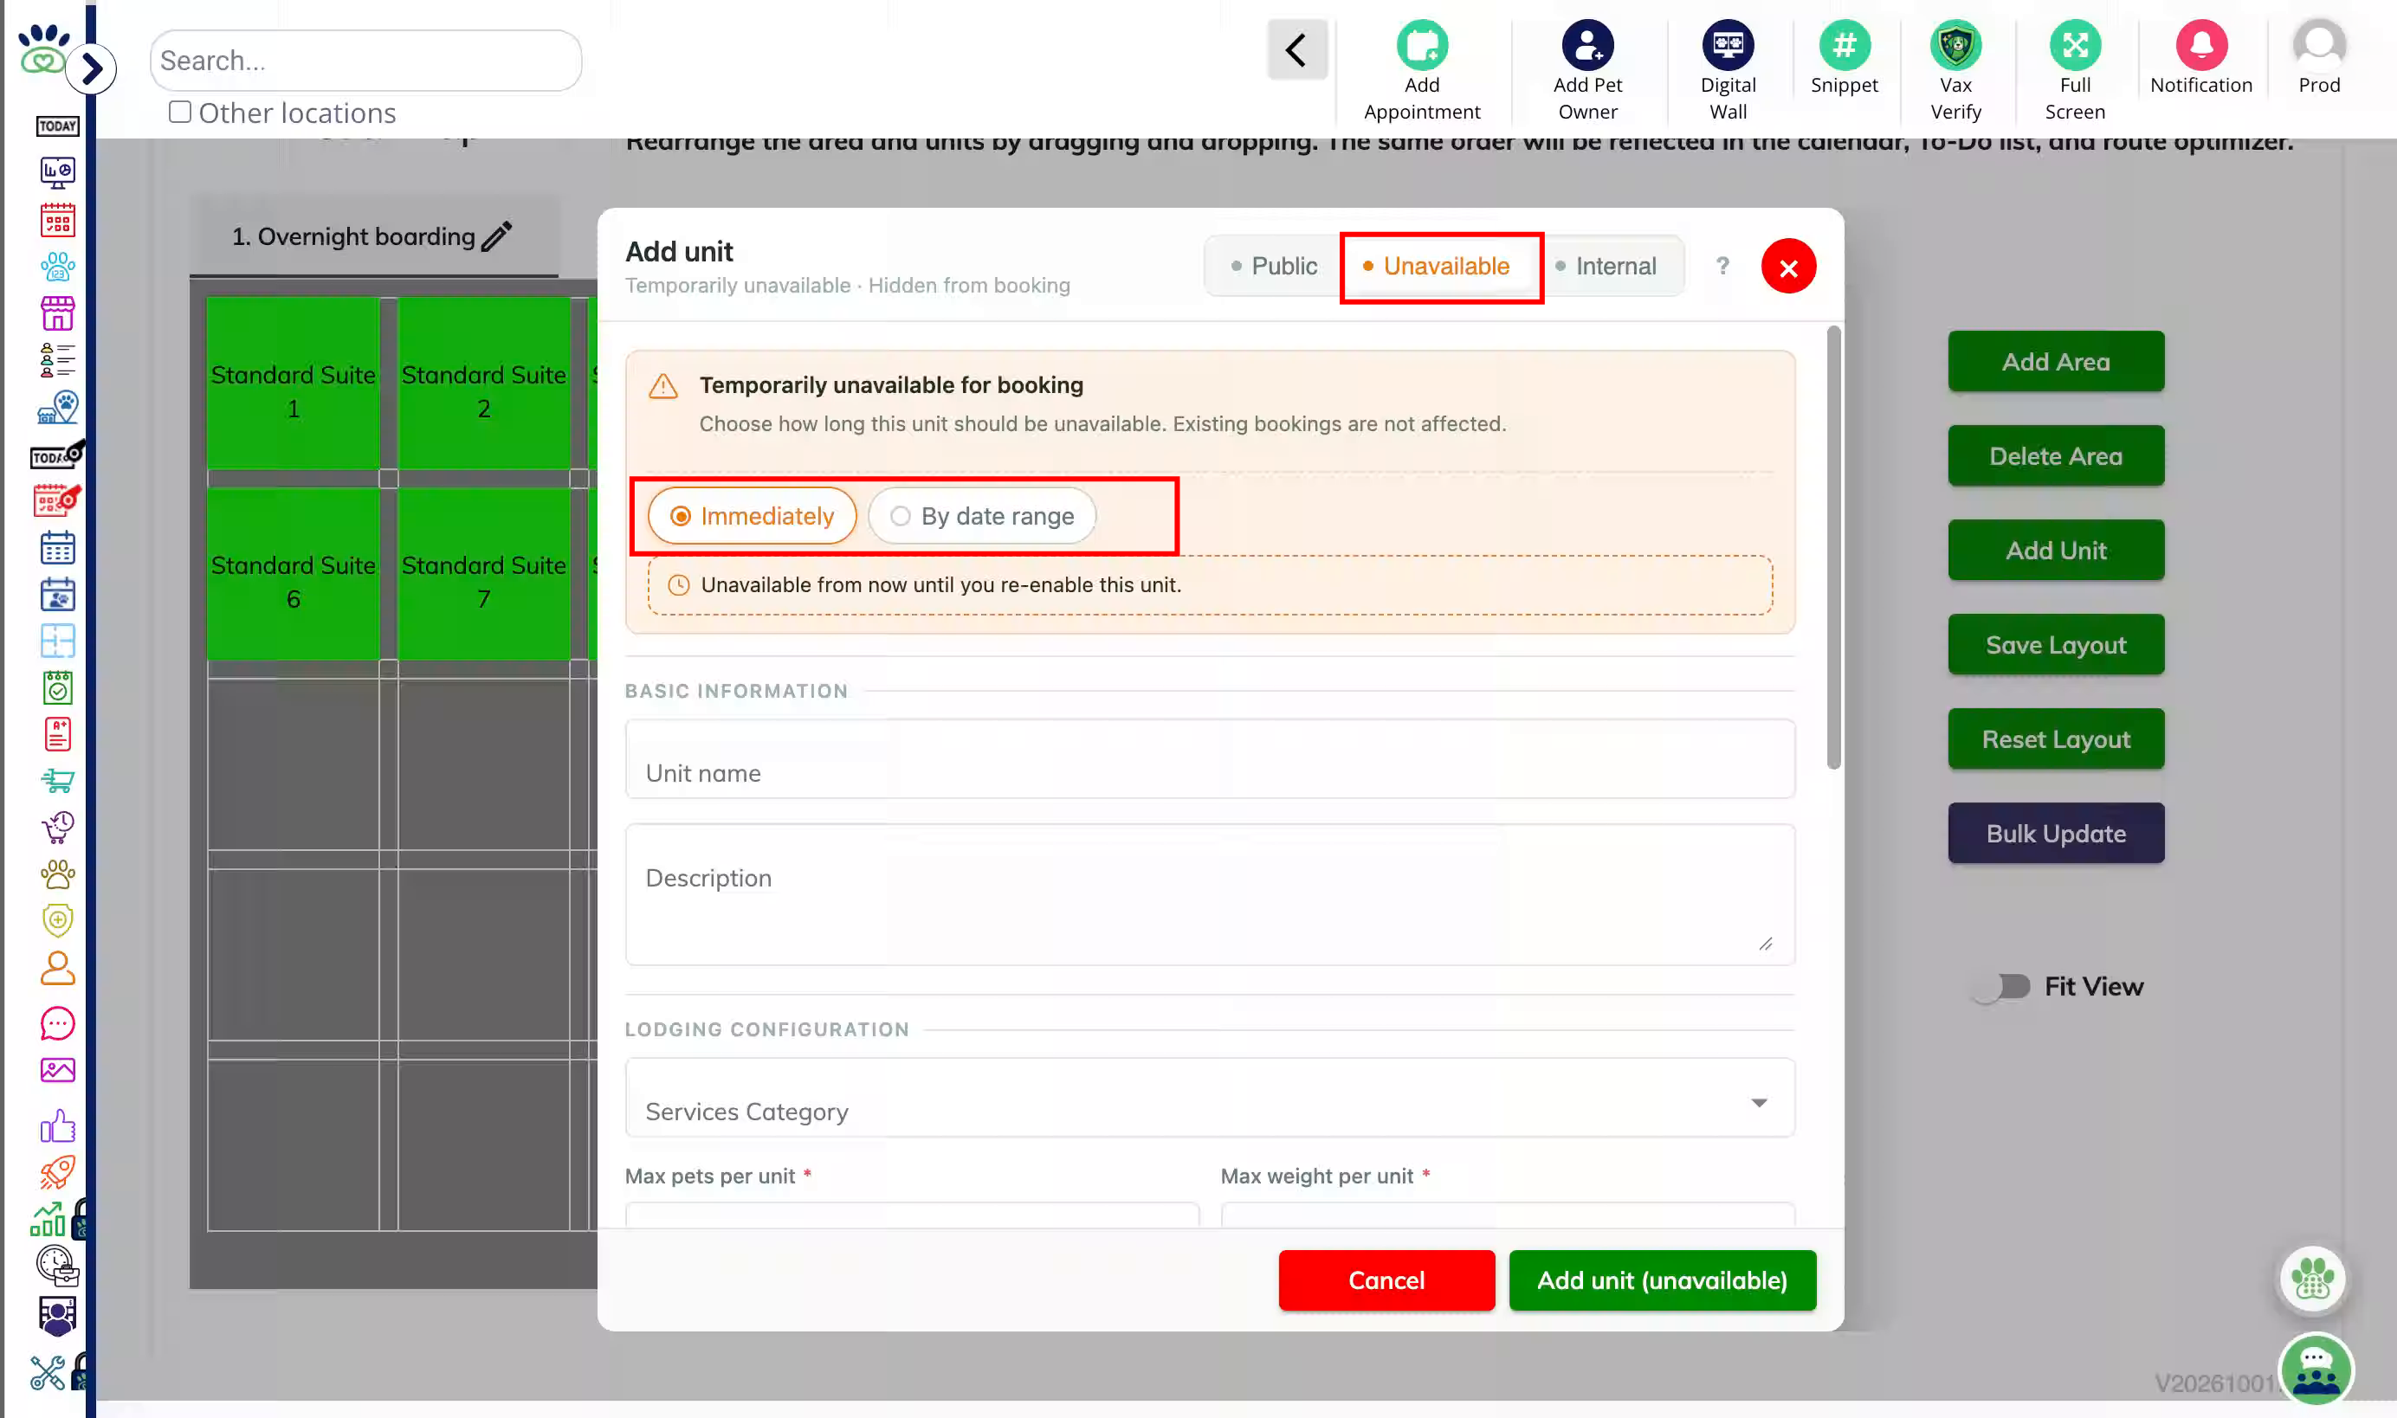The image size is (2397, 1418).
Task: Click the Add unit (unavailable) button
Action: click(1661, 1279)
